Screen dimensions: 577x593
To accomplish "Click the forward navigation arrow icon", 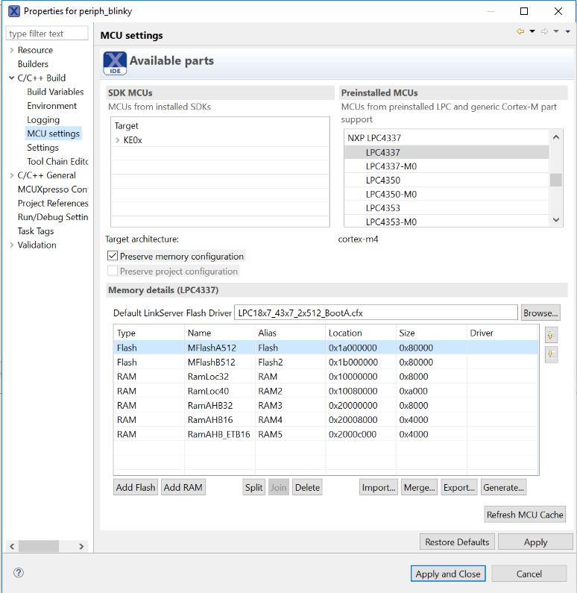I will pos(544,31).
